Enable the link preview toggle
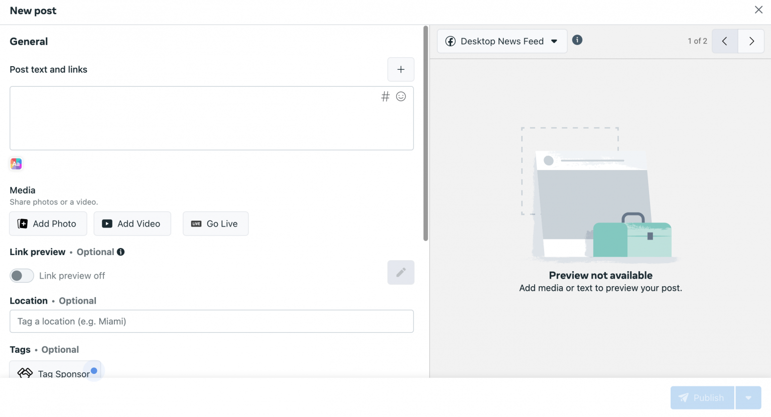 (x=22, y=276)
